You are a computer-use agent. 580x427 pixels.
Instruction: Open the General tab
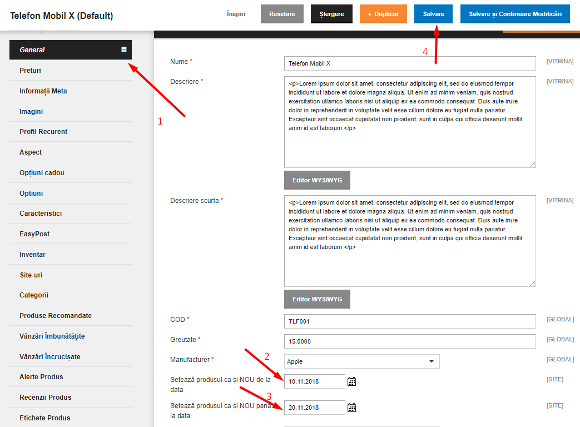click(70, 50)
